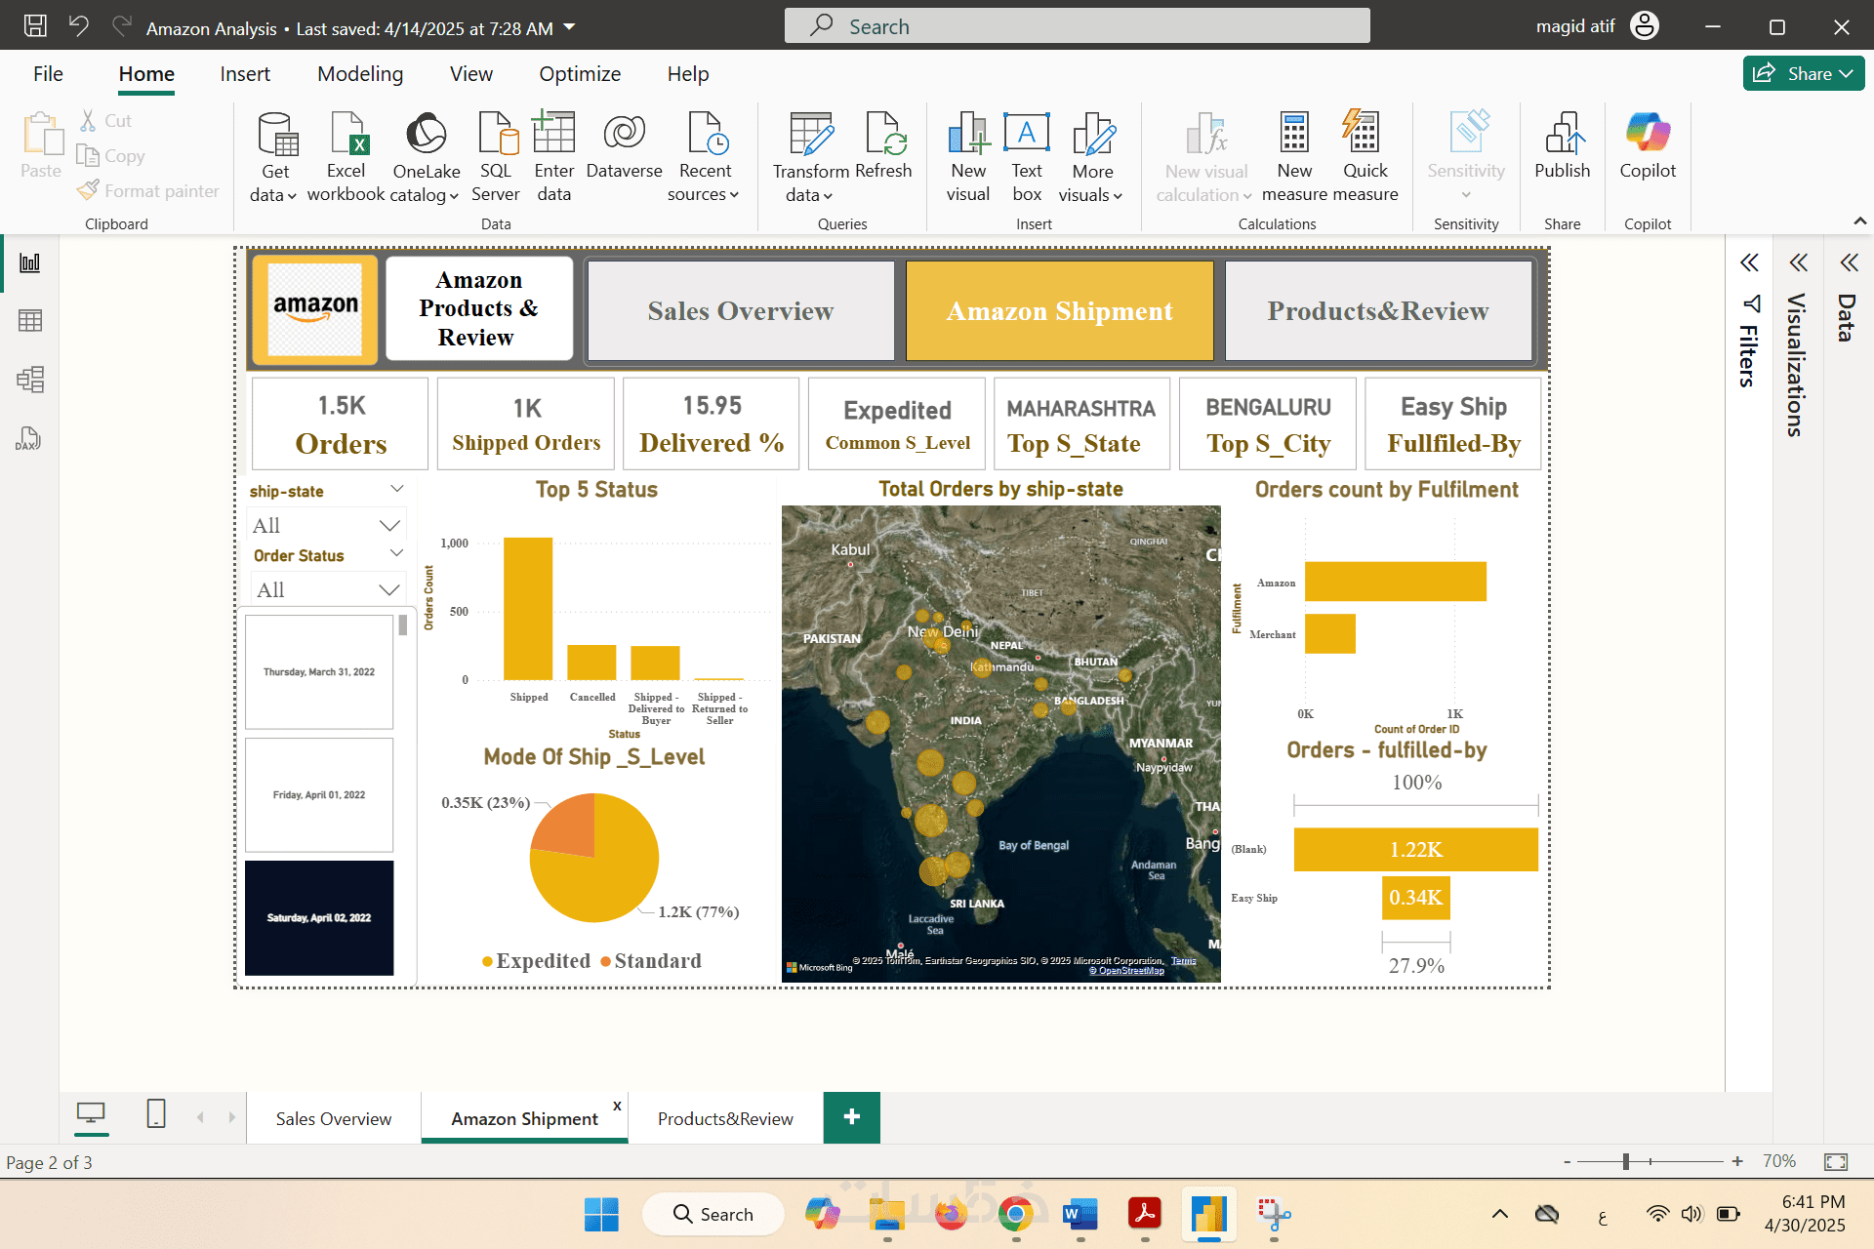Open the Copilot pane
Viewport: 1874px width, 1249px height.
1647,146
